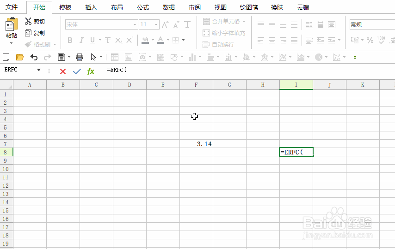Image resolution: width=395 pixels, height=249 pixels.
Task: Switch to the 公式 tab
Action: [143, 7]
